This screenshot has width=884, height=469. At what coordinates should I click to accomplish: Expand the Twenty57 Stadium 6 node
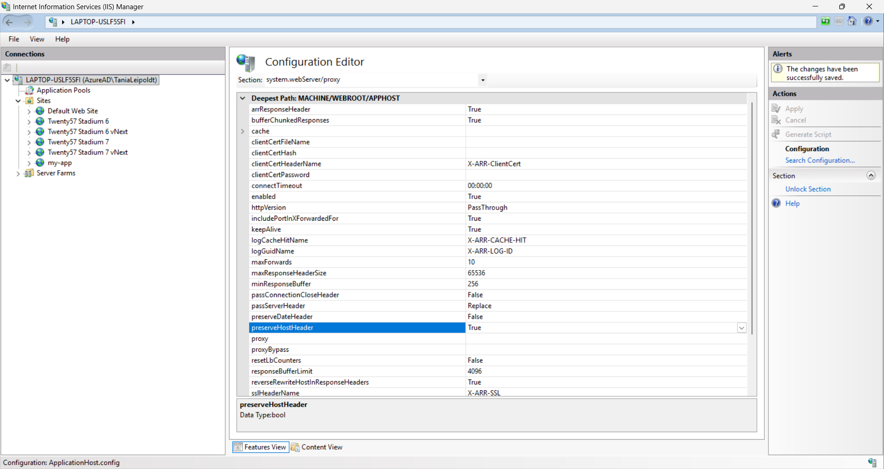point(29,122)
